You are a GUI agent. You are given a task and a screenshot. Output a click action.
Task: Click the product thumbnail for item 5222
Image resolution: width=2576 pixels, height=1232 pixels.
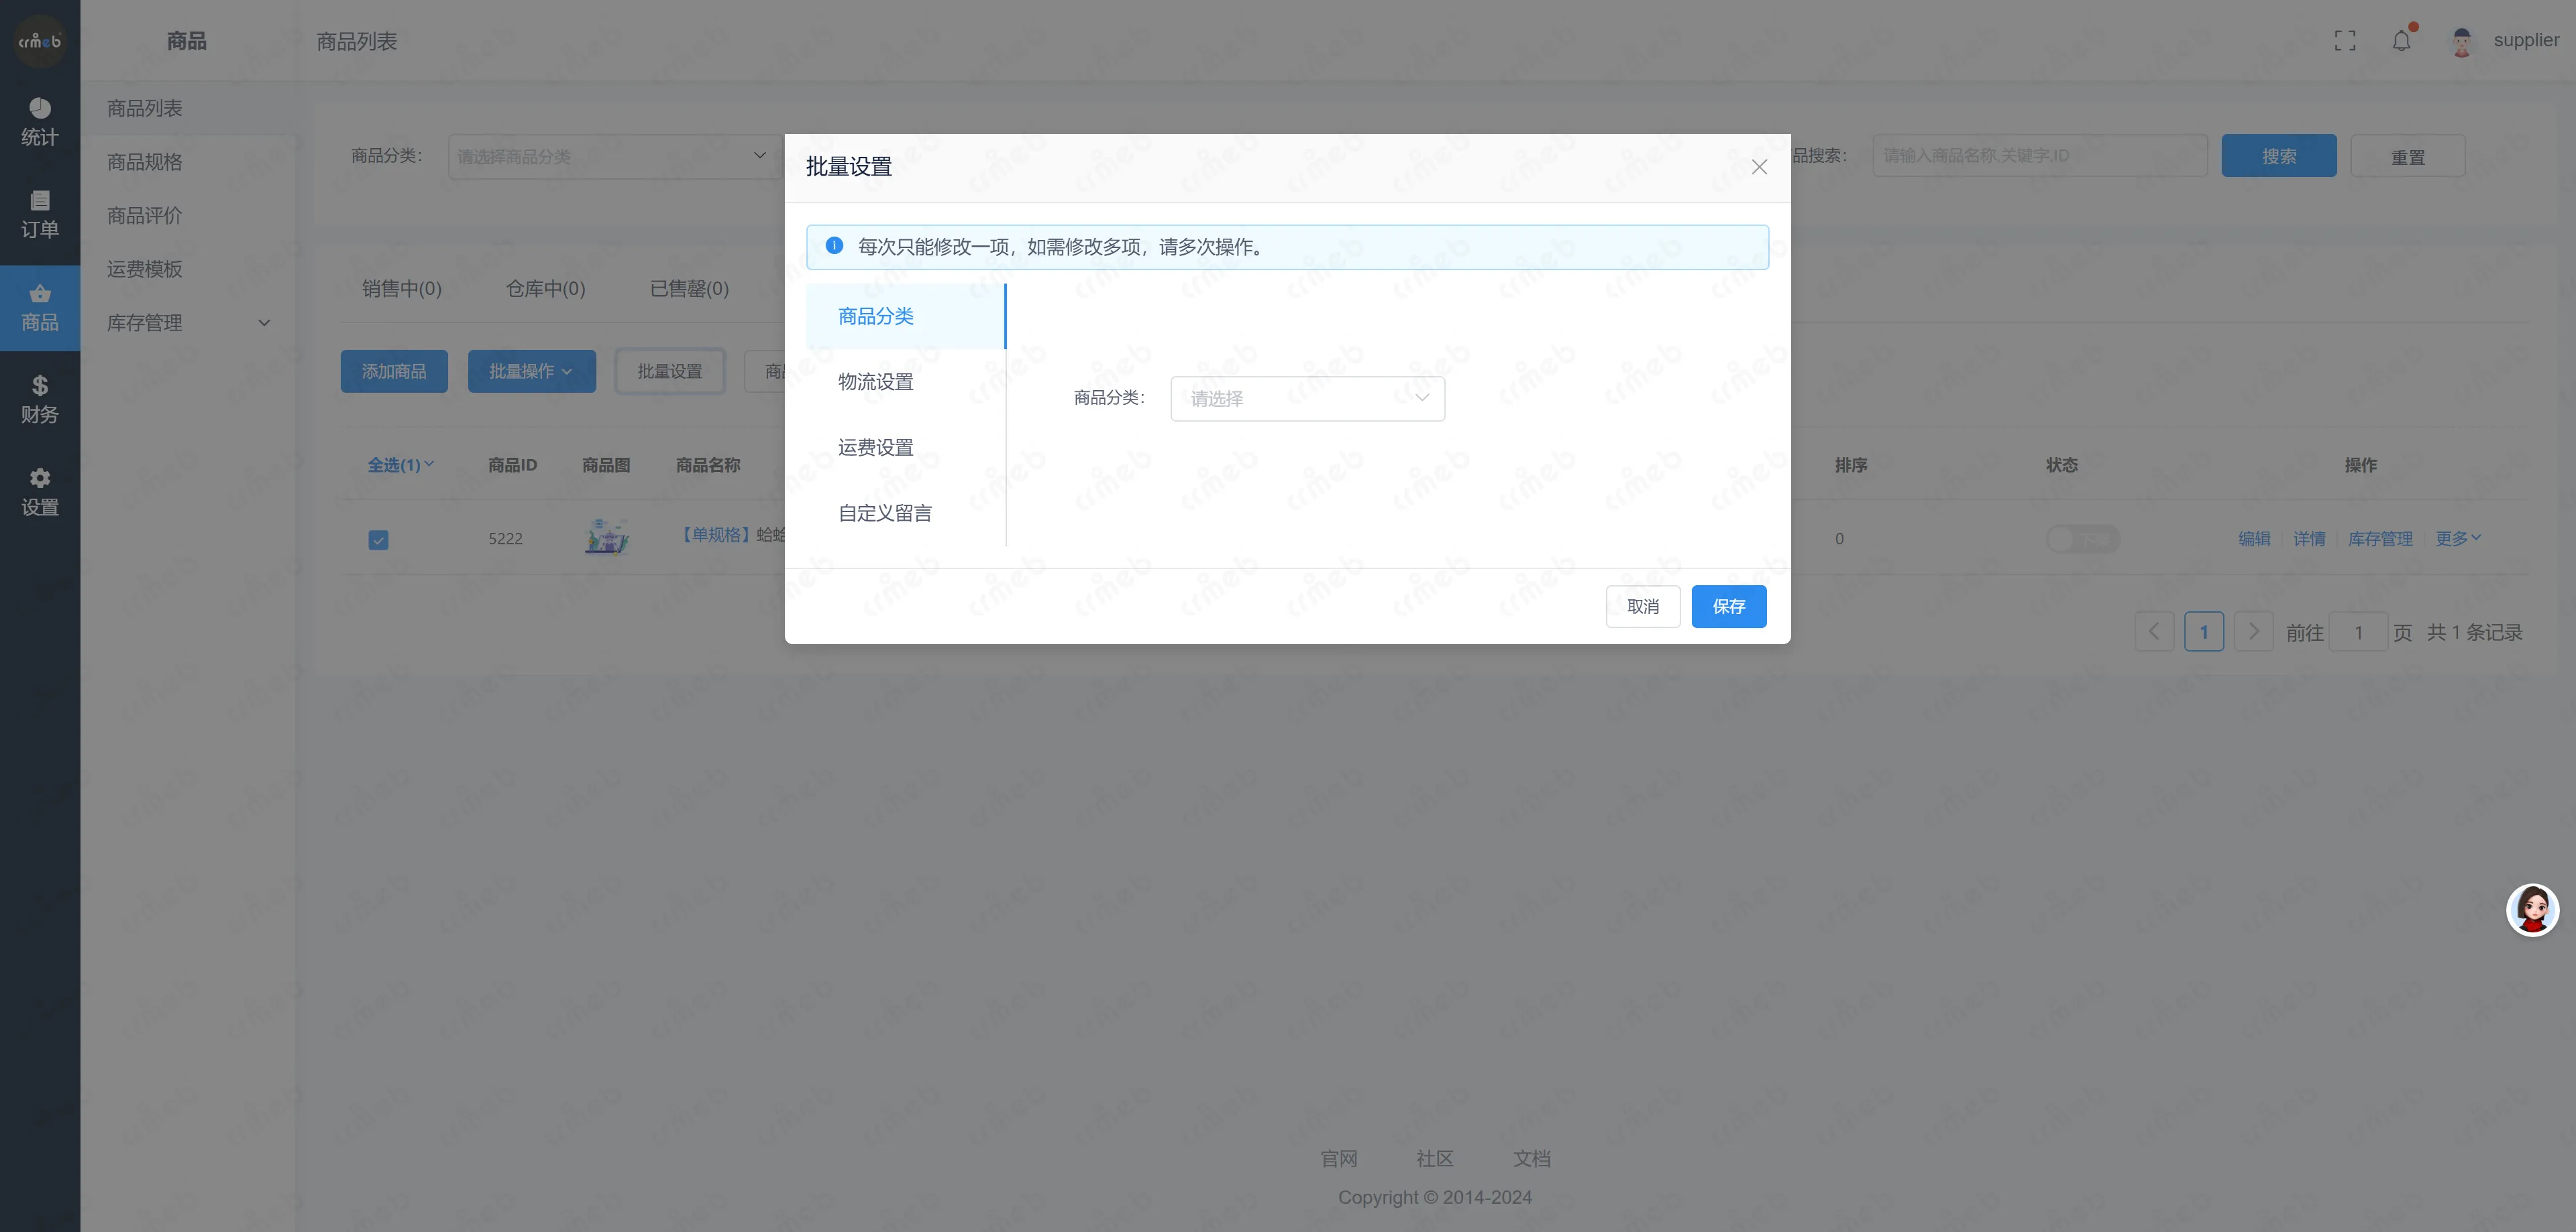[x=607, y=538]
